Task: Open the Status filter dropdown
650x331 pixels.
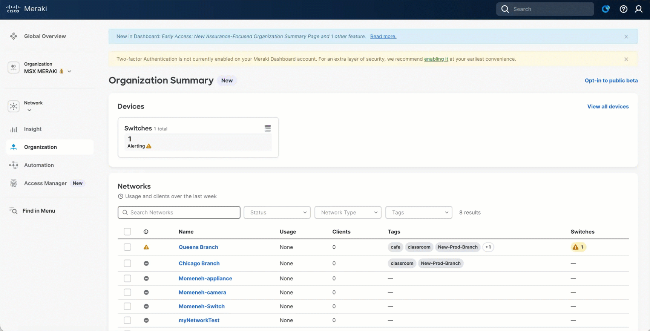Action: [x=277, y=212]
